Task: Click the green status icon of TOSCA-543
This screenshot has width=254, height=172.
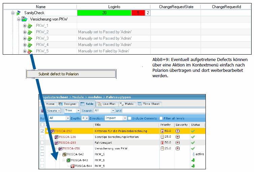Action: pos(193,160)
